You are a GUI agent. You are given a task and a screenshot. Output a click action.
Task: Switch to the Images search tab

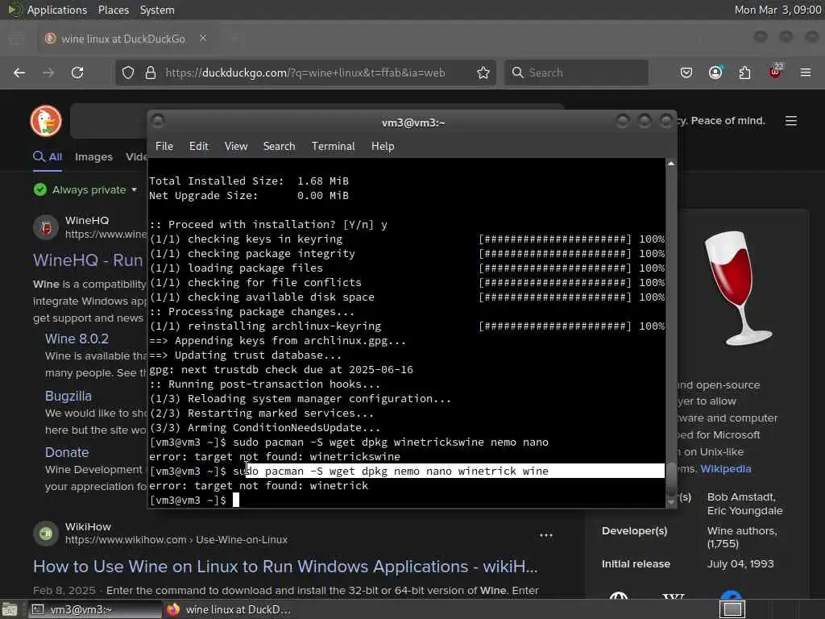(93, 157)
